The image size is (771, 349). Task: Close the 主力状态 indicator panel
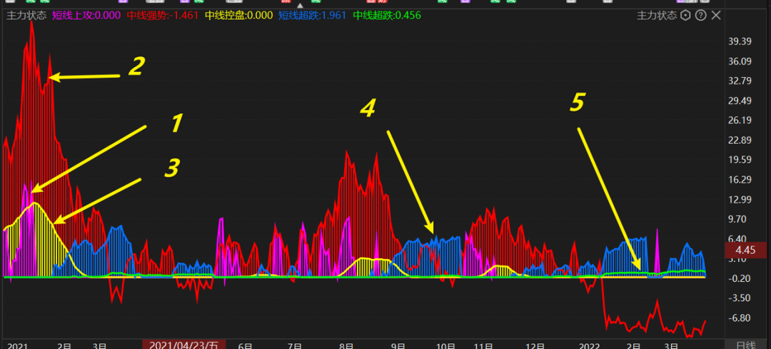coord(717,15)
